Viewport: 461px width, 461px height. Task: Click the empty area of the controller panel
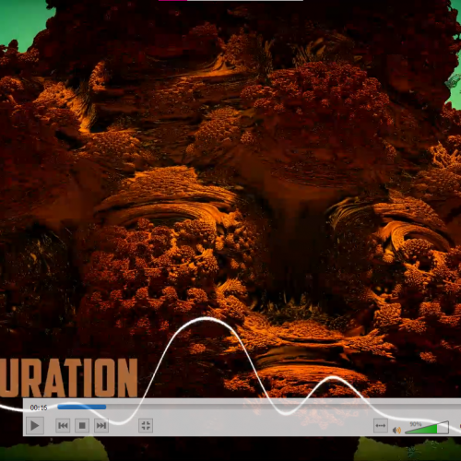click(261, 426)
